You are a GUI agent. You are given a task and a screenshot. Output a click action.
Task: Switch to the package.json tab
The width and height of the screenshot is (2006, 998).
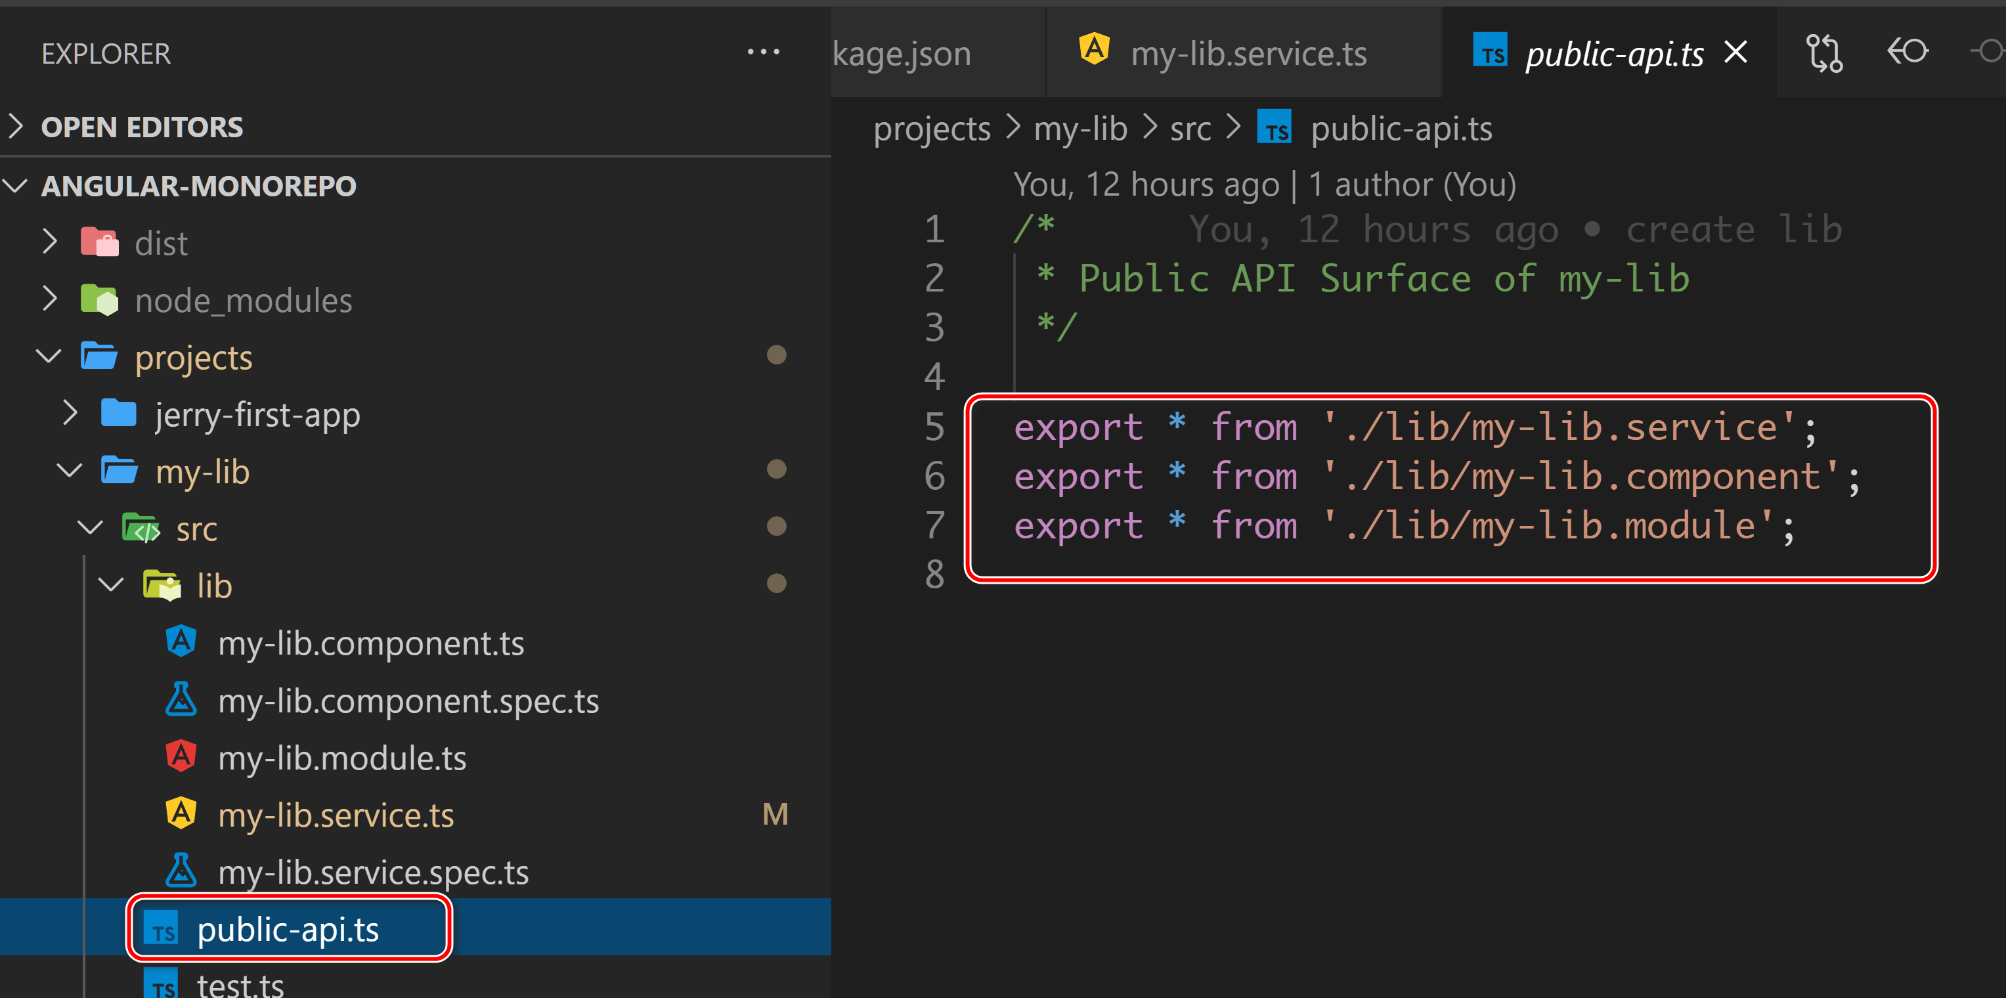point(902,54)
